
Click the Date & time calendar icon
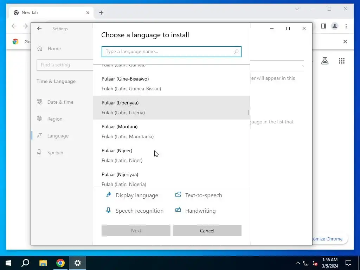pyautogui.click(x=39, y=102)
